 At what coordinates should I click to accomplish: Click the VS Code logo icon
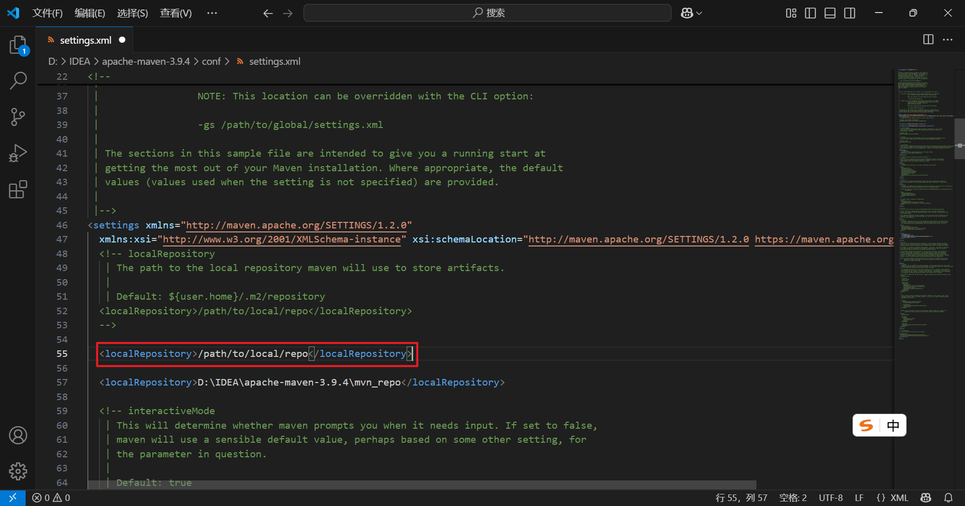point(14,13)
